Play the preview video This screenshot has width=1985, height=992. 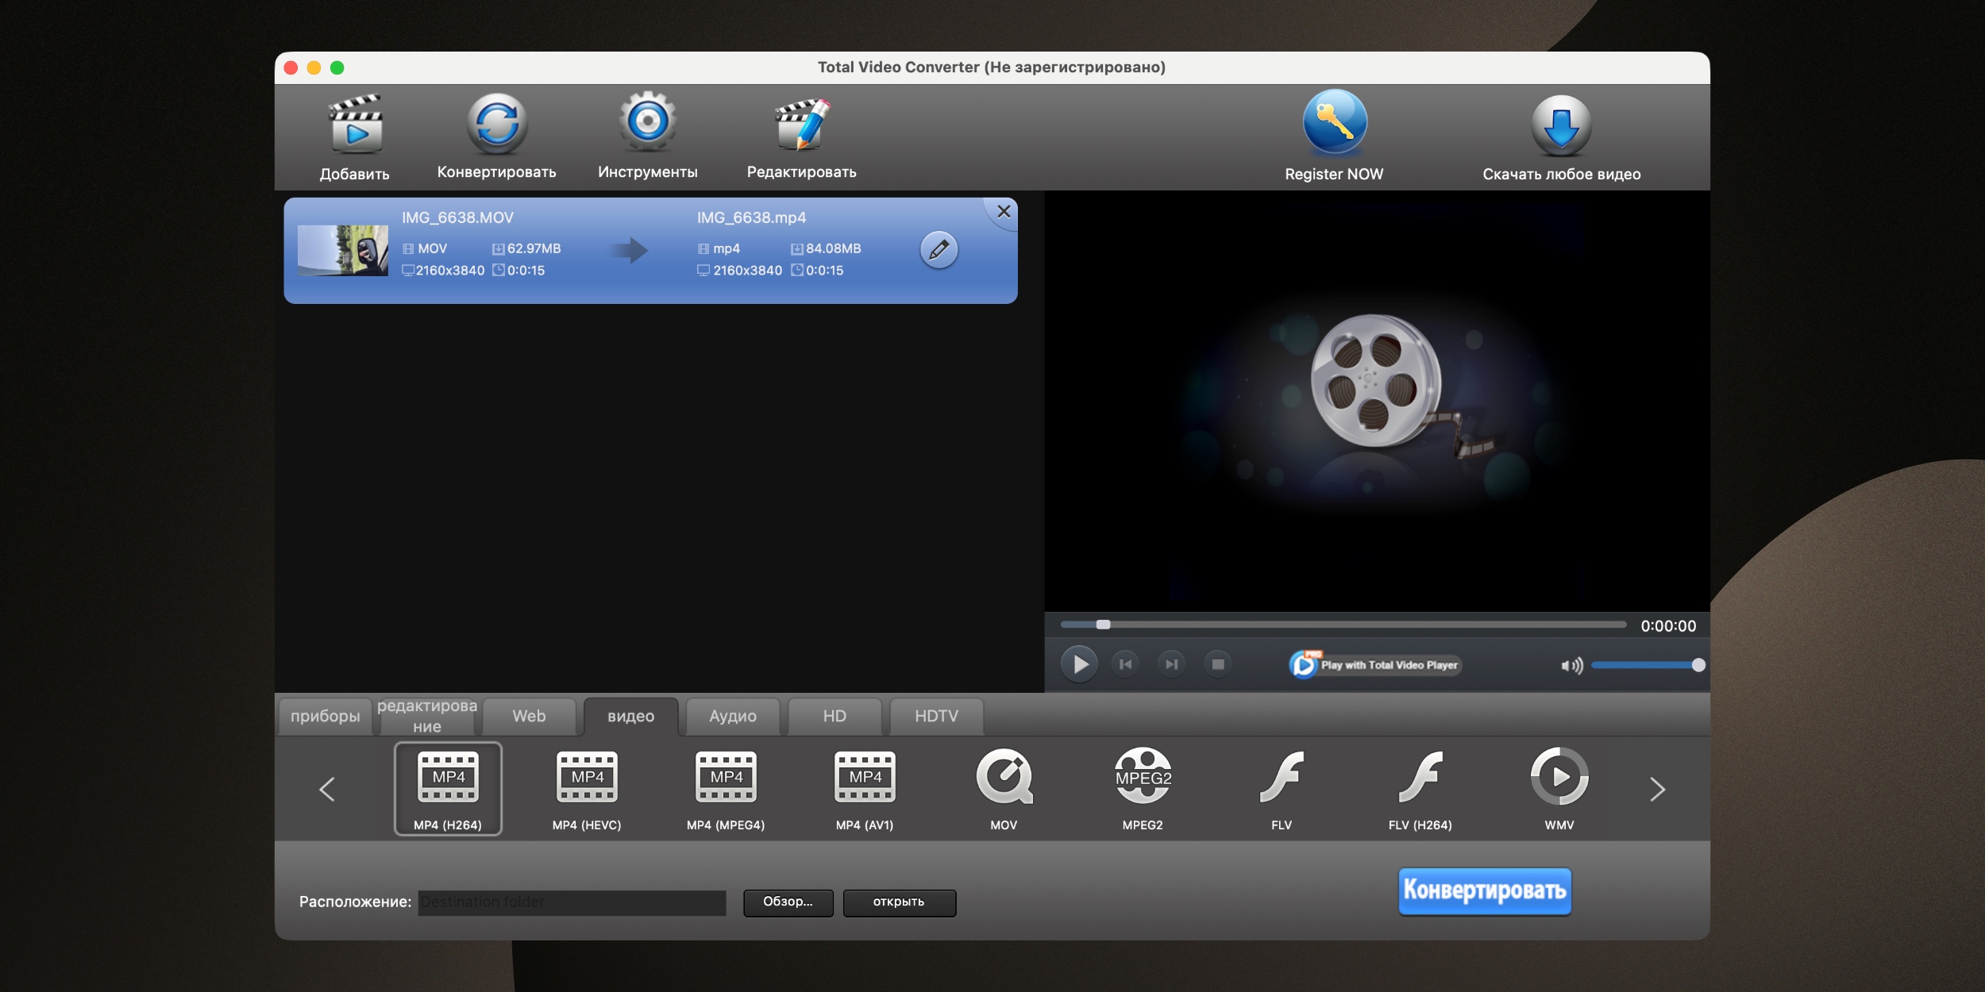point(1080,664)
